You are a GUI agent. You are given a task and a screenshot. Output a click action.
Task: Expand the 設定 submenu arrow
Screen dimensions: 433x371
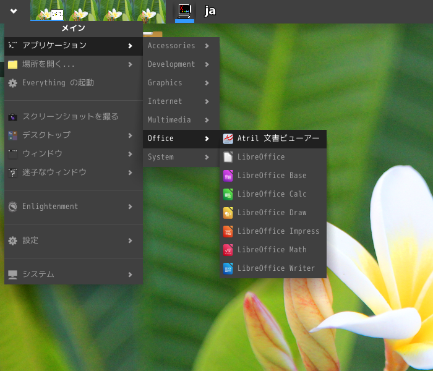point(130,241)
